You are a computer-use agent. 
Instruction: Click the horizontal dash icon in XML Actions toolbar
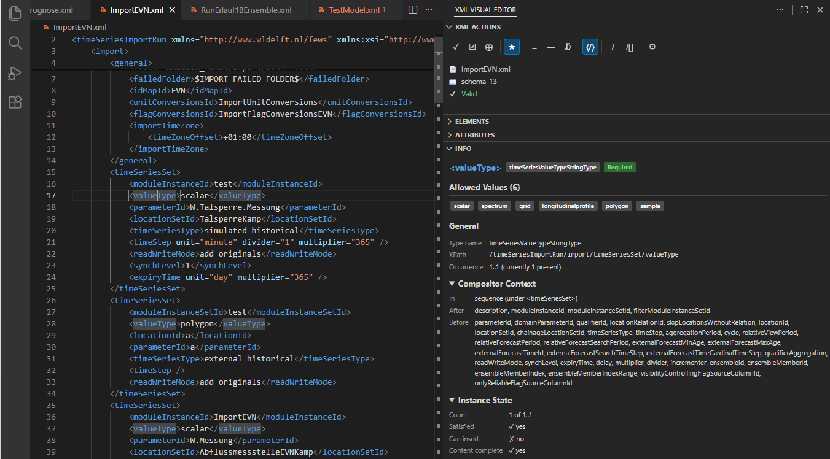pos(551,47)
